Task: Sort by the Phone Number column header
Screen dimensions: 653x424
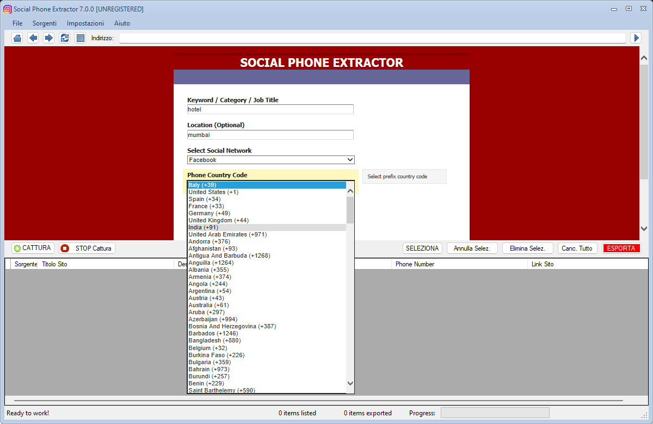Action: (x=459, y=264)
